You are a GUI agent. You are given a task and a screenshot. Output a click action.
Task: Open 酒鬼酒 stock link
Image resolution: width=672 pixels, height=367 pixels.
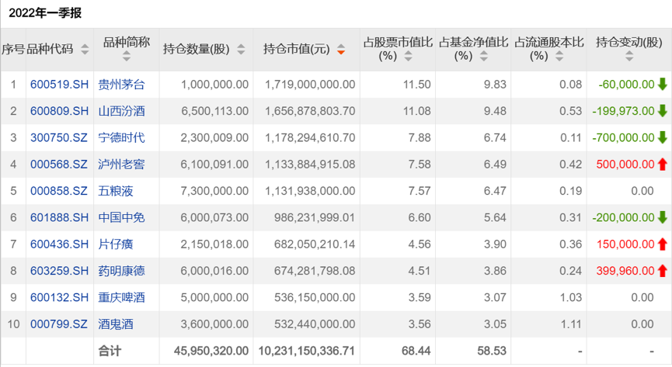tap(116, 324)
